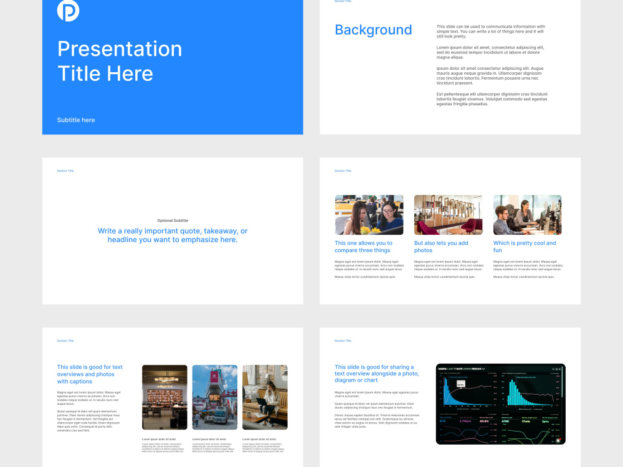The width and height of the screenshot is (623, 467).
Task: Select the street scene photo on the captions slide
Action: pyautogui.click(x=214, y=397)
